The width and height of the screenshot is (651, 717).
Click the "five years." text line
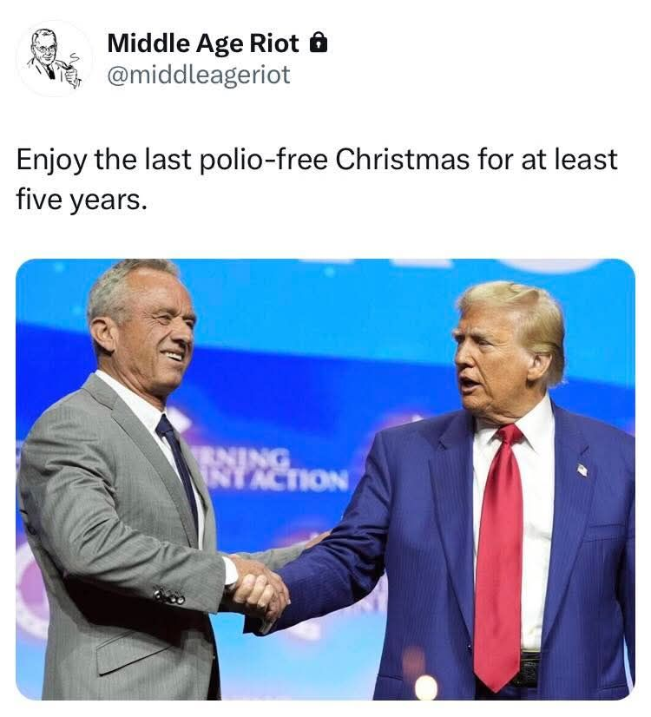[x=82, y=201]
